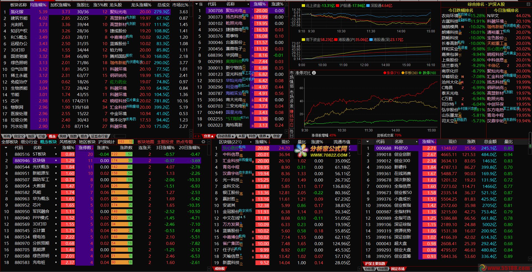The height and width of the screenshot is (272, 532).
Task: Switch to the 证监会行业 tab
Action: (99, 136)
